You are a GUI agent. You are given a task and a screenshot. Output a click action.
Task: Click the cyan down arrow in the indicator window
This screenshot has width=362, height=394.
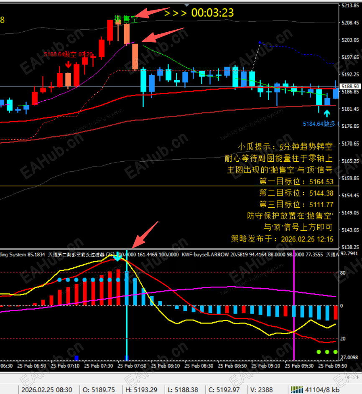(x=117, y=258)
